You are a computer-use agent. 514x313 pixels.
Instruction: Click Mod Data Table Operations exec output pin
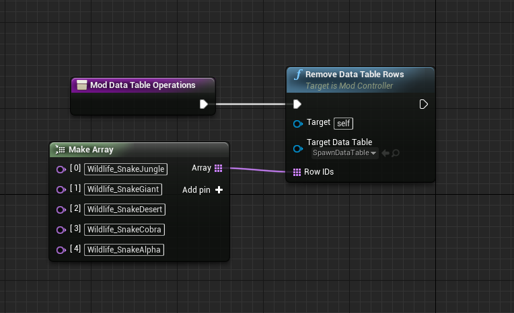[203, 104]
